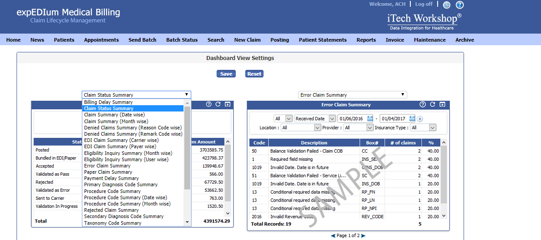Go to Appointments in the nav bar
This screenshot has height=240, width=541.
(x=102, y=40)
